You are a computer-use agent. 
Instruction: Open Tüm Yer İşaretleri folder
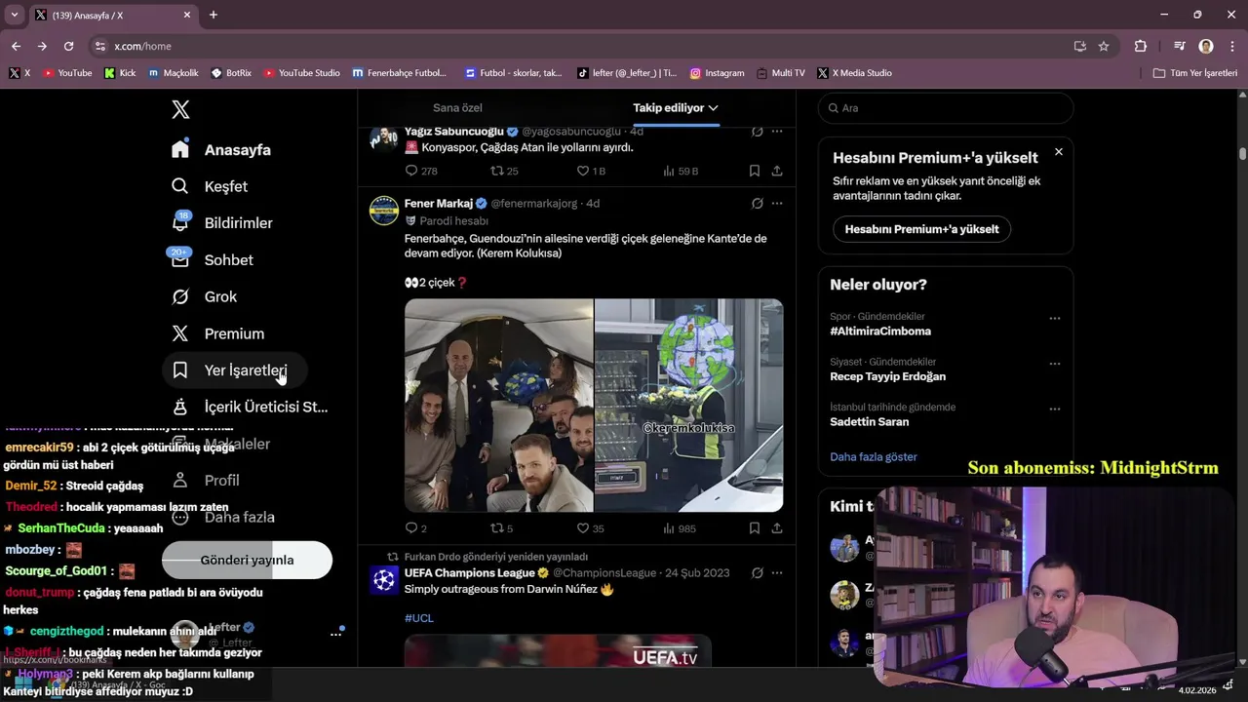[x=1195, y=73]
